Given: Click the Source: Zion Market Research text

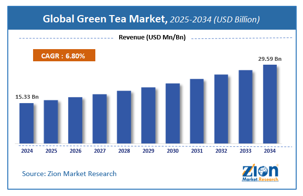Looking at the screenshot, I should point(69,174).
